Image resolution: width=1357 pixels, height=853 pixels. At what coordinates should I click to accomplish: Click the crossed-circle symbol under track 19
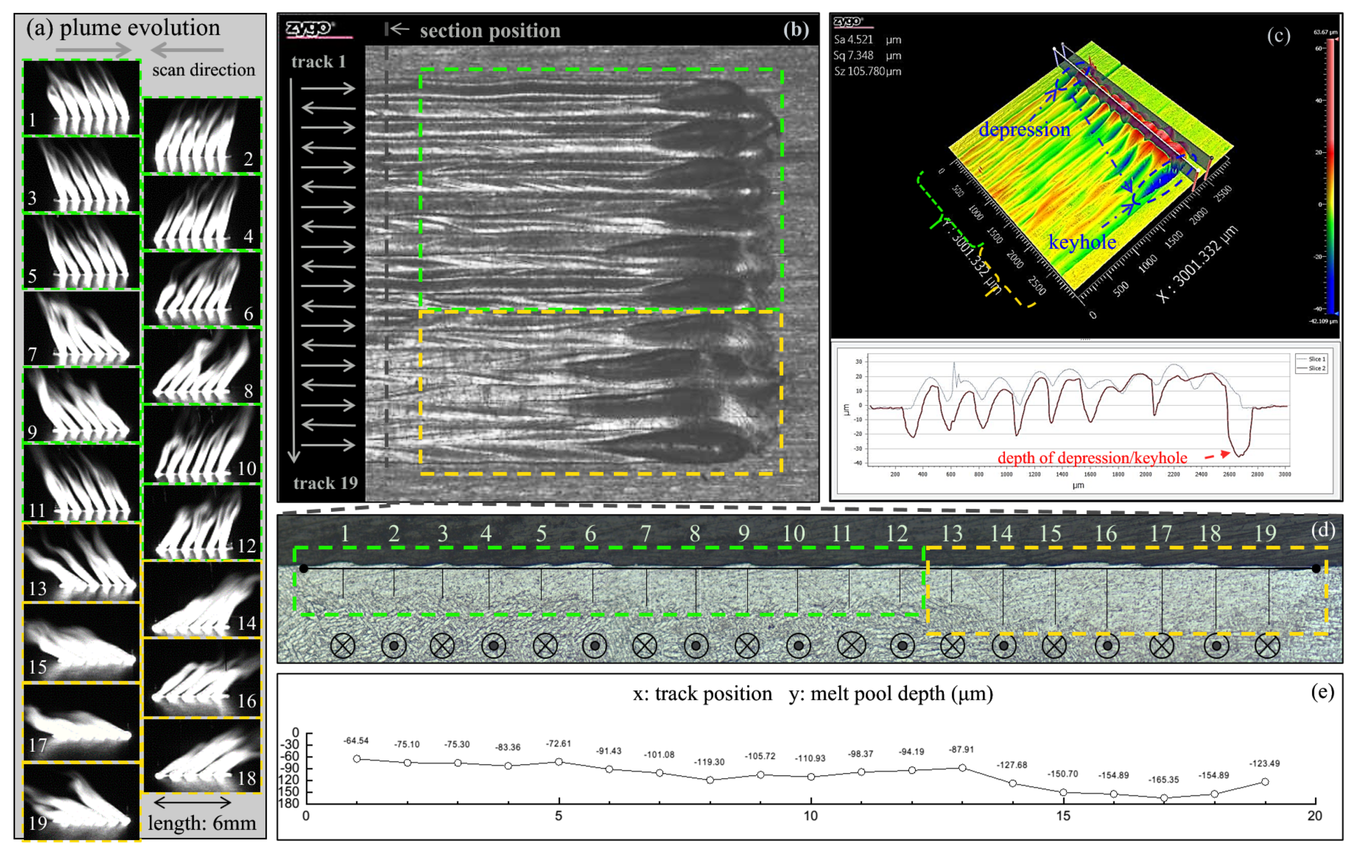1267,645
